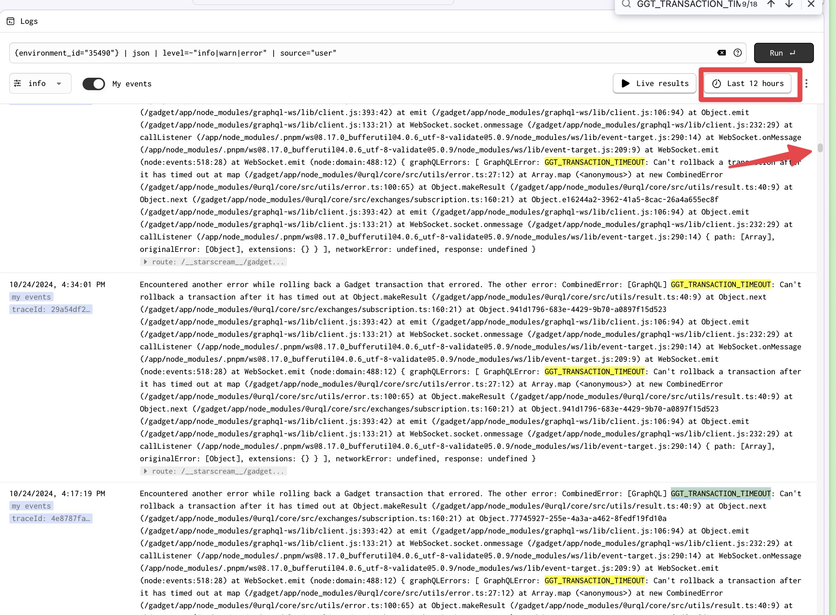
Task: Toggle the My events switch
Action: coord(93,84)
